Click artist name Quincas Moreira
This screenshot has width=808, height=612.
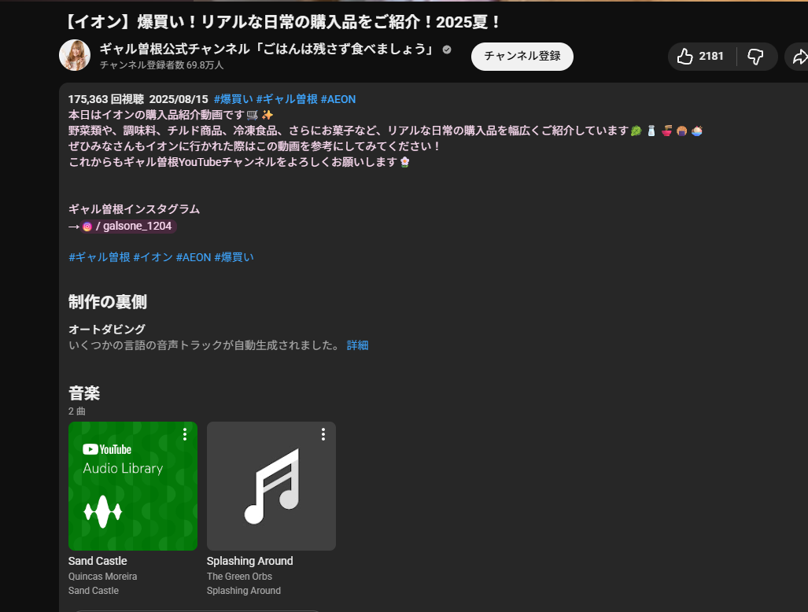tap(102, 577)
